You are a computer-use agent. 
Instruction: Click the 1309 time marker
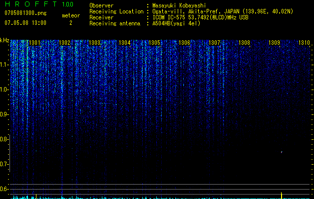274,43
